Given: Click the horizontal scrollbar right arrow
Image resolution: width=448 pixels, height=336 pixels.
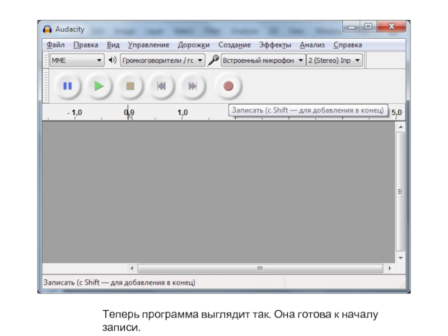Looking at the screenshot, I should pyautogui.click(x=390, y=268).
